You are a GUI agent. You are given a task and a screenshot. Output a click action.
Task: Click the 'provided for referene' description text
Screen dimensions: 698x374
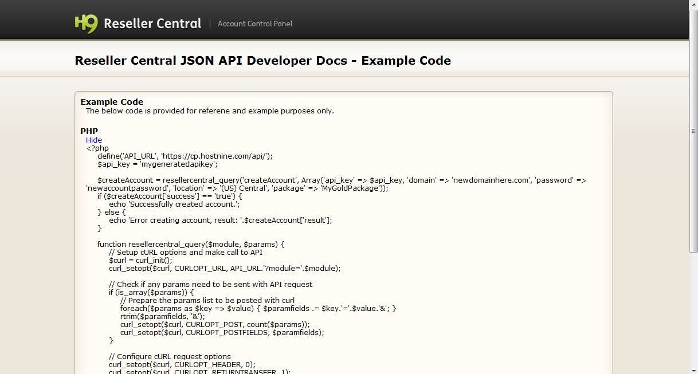[x=210, y=111]
